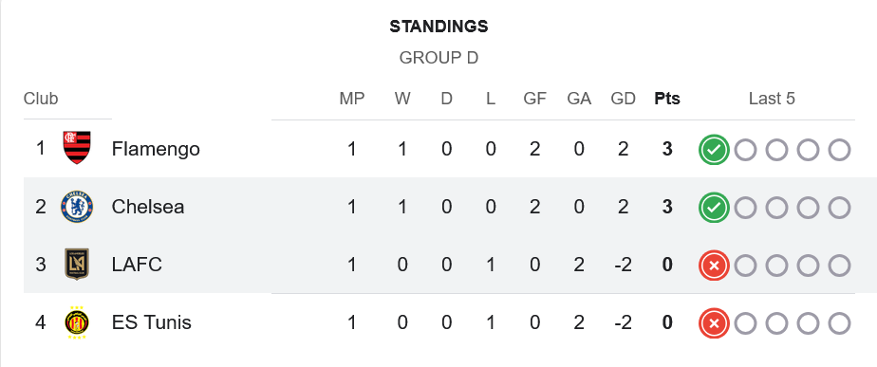Open the Chelsea team name link
This screenshot has width=877, height=367.
[x=148, y=207]
